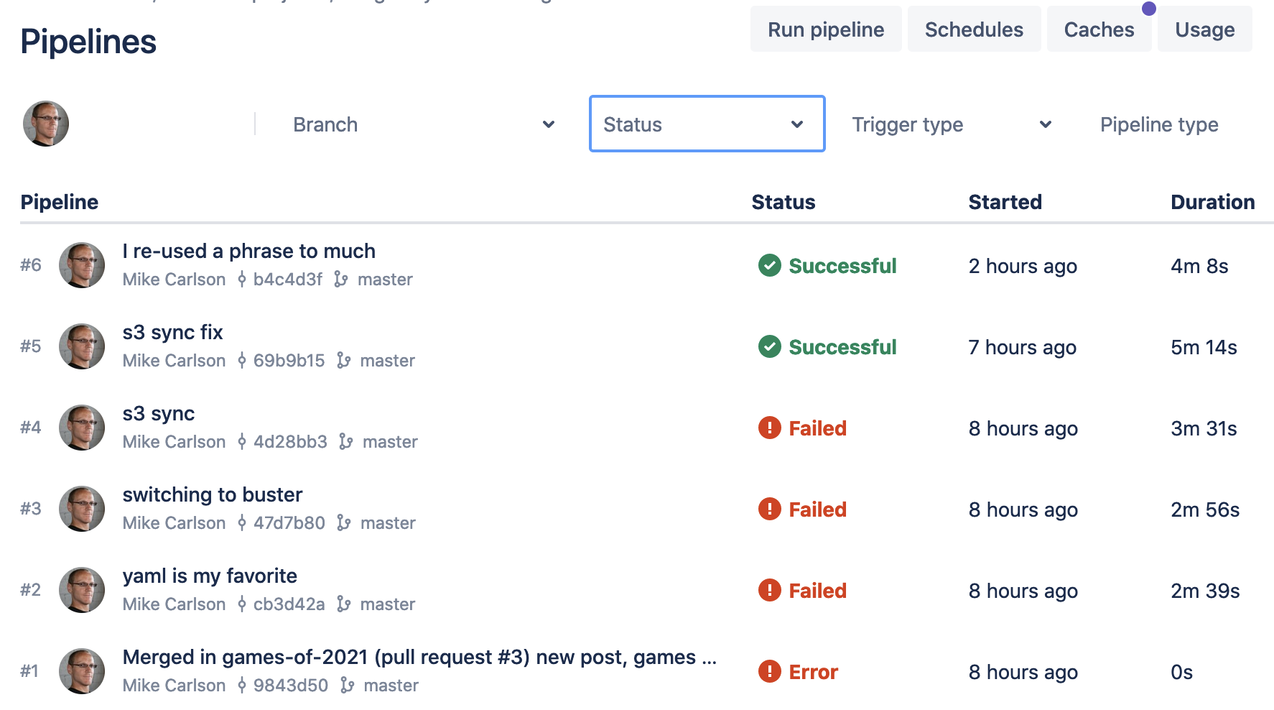Open the 's3 sync fix' pipeline
This screenshot has width=1274, height=710.
click(x=172, y=332)
